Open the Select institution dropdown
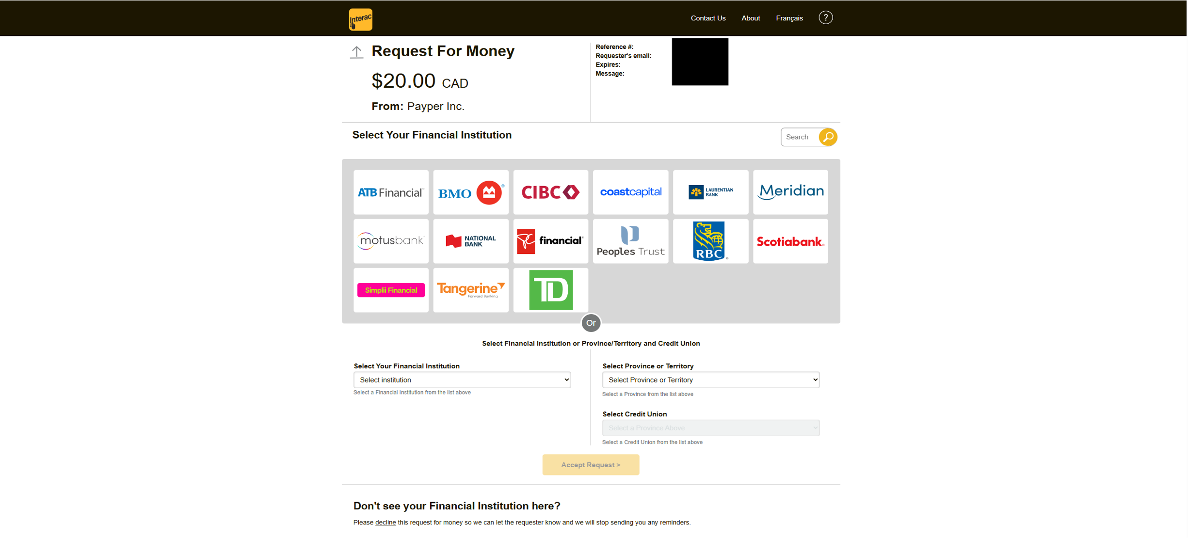Screen dimensions: 1188x538 pos(462,380)
